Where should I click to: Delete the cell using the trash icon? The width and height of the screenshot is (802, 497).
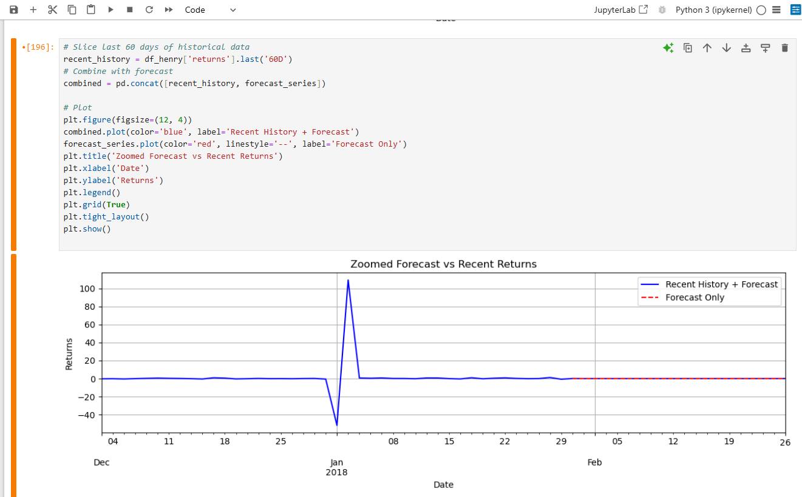coord(784,48)
